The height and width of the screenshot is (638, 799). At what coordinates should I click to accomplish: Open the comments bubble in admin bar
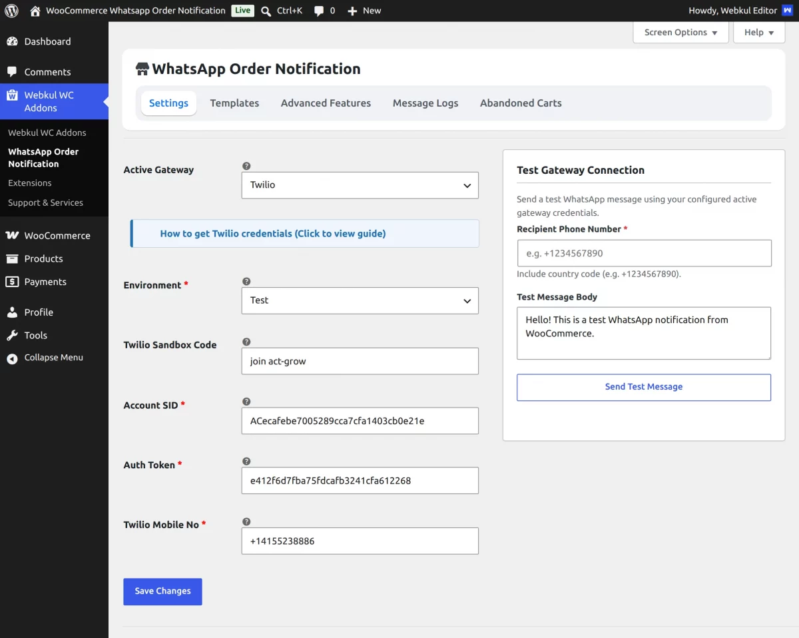click(x=319, y=11)
